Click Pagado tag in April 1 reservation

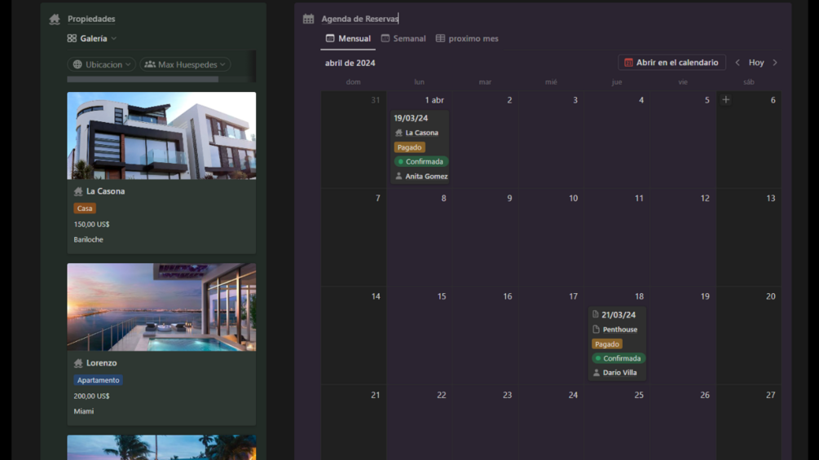[409, 147]
